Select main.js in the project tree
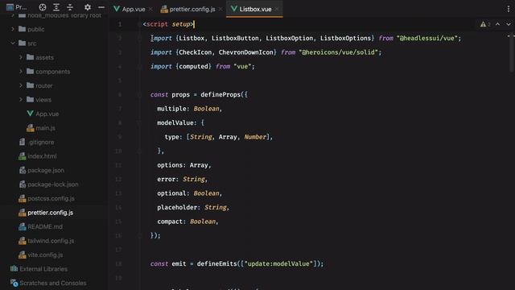The height and width of the screenshot is (290, 515). tap(45, 128)
